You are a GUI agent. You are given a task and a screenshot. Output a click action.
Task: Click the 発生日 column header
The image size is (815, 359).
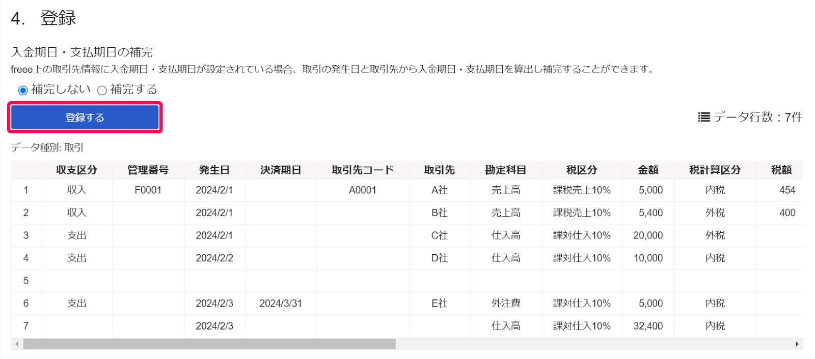214,170
